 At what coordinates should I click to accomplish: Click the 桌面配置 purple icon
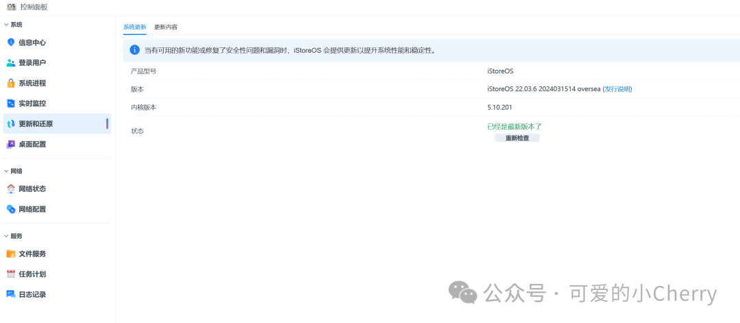point(11,144)
